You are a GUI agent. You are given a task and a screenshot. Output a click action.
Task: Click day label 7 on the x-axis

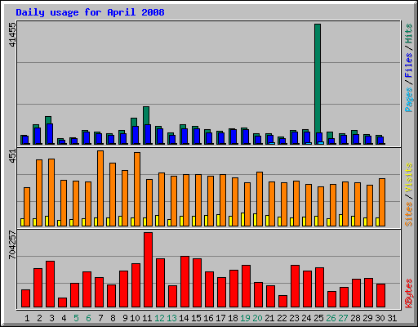click(100, 318)
